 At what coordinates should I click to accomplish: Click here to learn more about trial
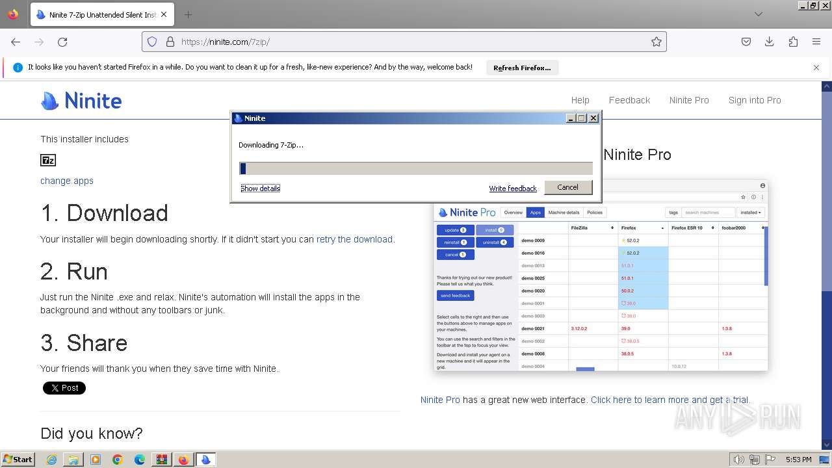669,400
